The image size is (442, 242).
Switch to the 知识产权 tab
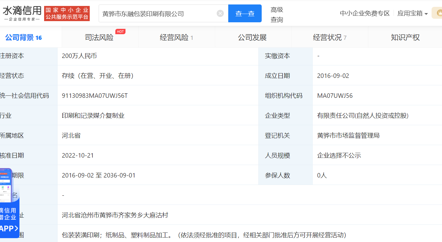[x=405, y=37]
